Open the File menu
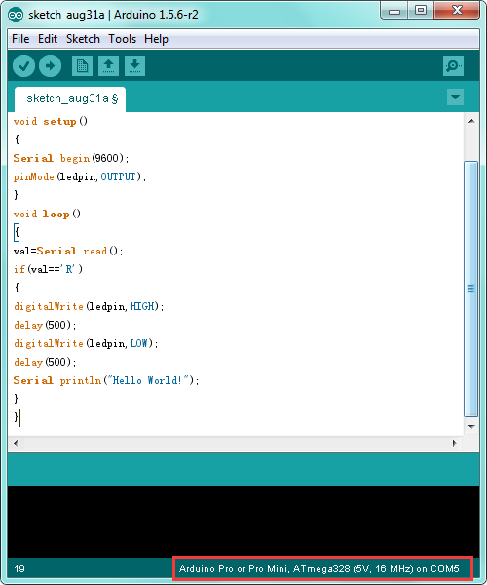The height and width of the screenshot is (585, 487). pyautogui.click(x=20, y=39)
